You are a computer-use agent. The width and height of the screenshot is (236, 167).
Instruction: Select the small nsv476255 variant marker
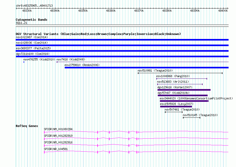click(x=24, y=62)
